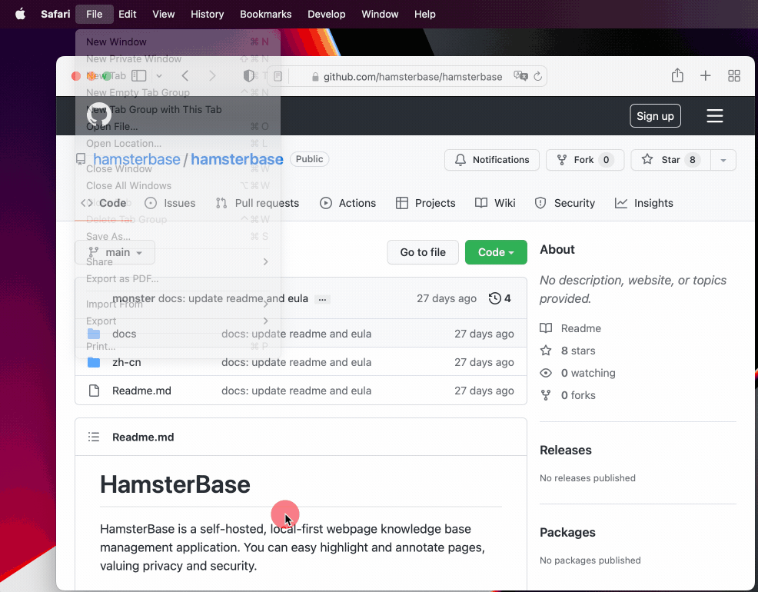Open the Bookmarks menu in menu bar
Viewport: 758px width, 592px height.
pos(265,14)
